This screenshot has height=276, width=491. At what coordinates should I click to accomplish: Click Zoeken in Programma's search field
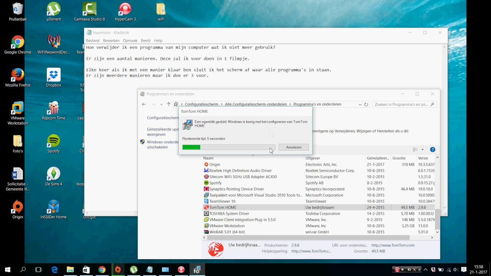point(405,104)
